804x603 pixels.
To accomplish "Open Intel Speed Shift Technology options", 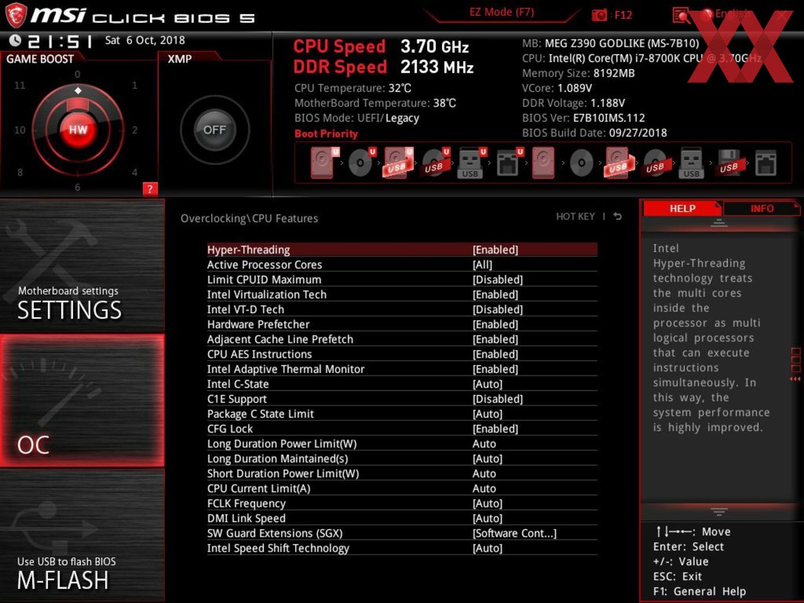I will pyautogui.click(x=402, y=548).
